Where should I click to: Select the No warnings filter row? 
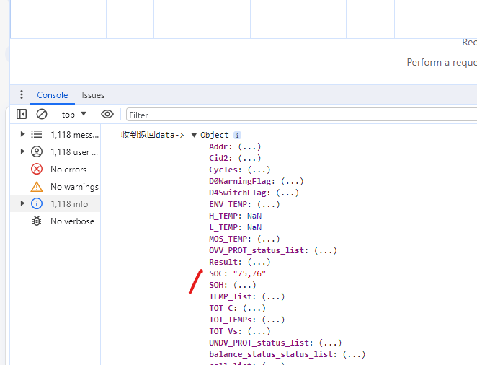55,186
